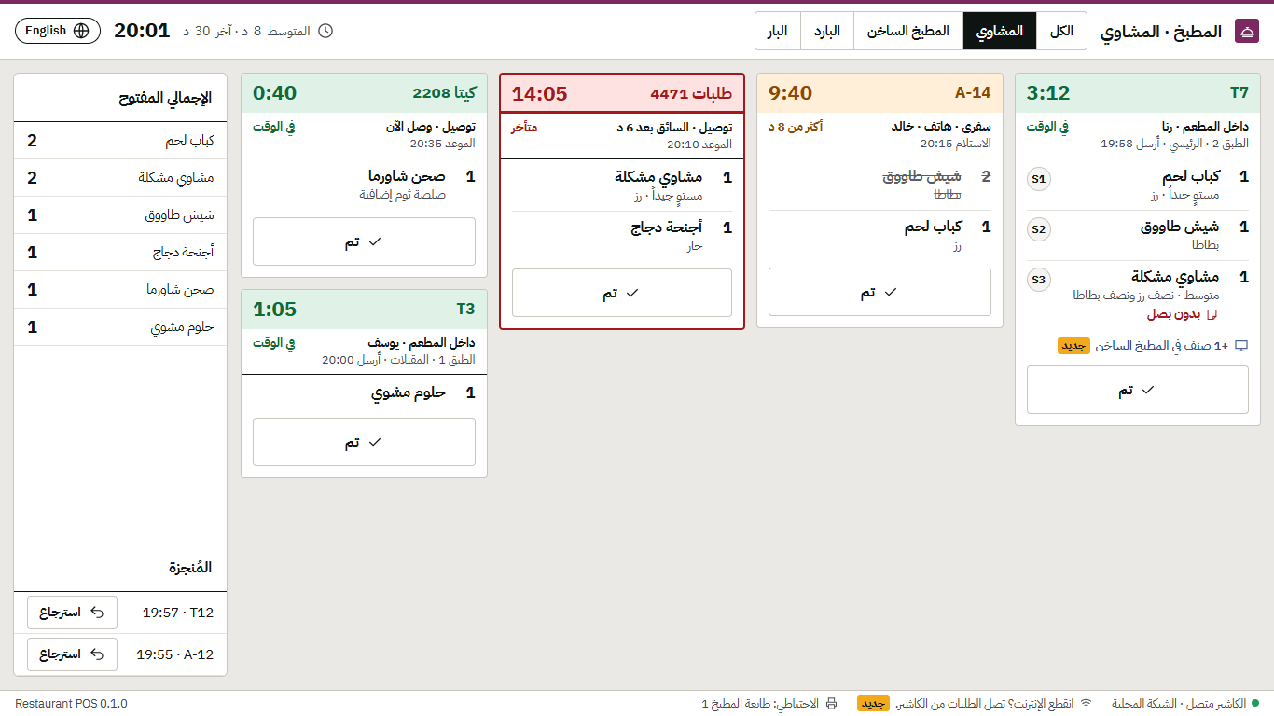The image size is (1274, 716).
Task: Click the مشاوي مشكلة row in the open totals
Action: click(120, 178)
